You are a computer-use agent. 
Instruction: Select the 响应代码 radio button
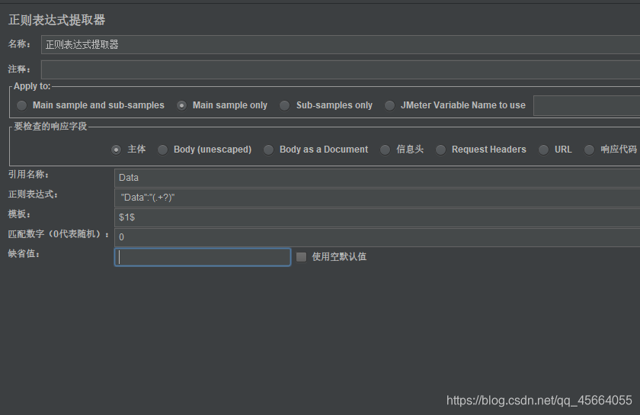click(x=589, y=150)
